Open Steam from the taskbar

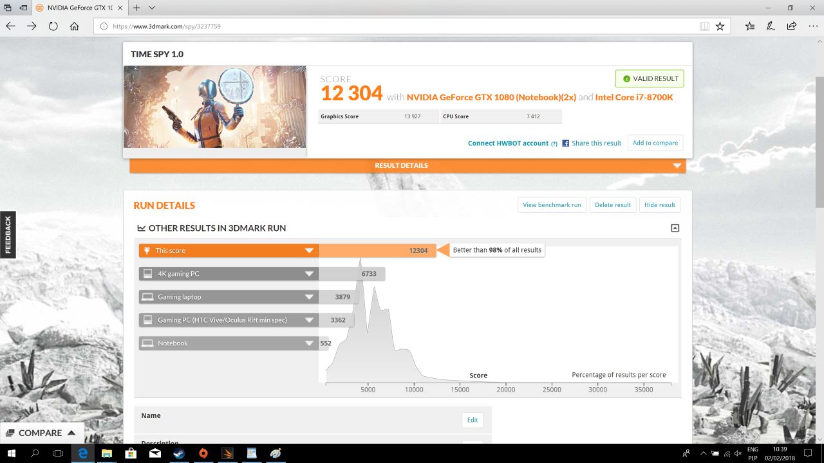[x=179, y=453]
